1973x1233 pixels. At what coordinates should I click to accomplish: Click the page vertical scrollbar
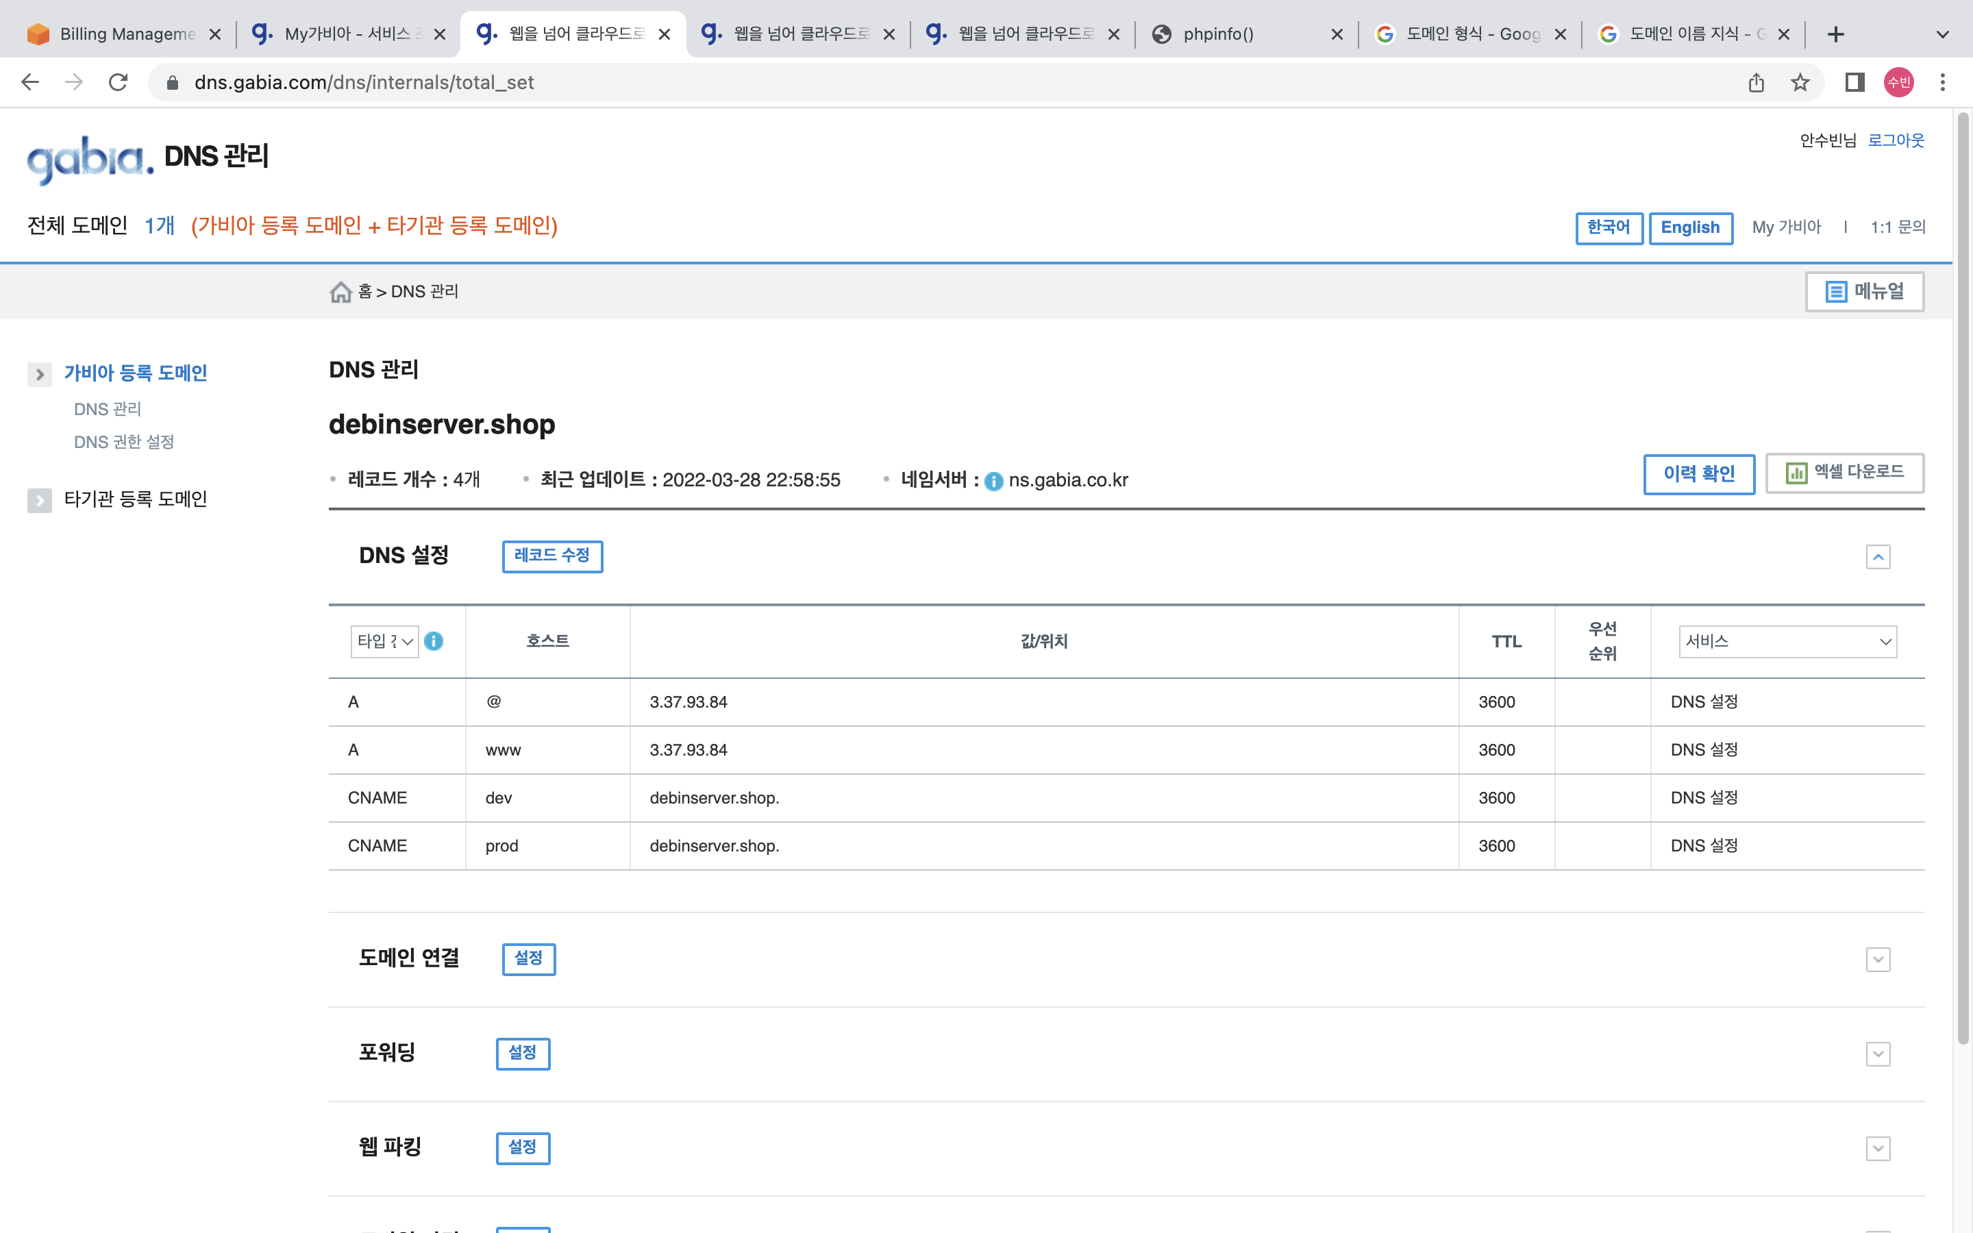[x=1963, y=571]
